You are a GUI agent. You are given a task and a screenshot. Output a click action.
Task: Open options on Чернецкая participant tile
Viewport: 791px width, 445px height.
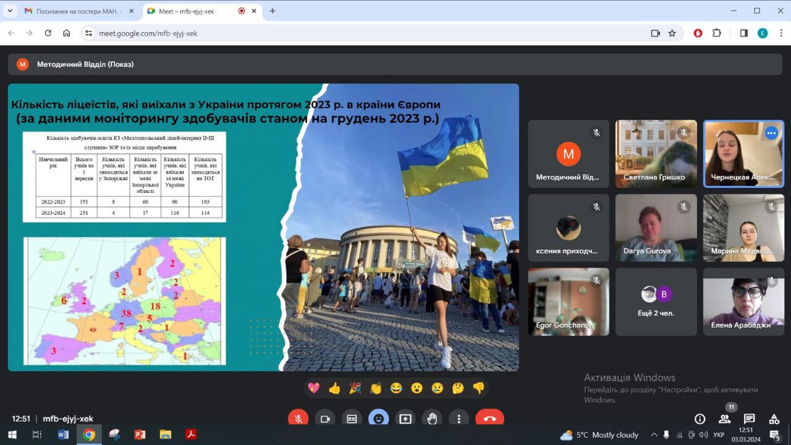coord(771,133)
